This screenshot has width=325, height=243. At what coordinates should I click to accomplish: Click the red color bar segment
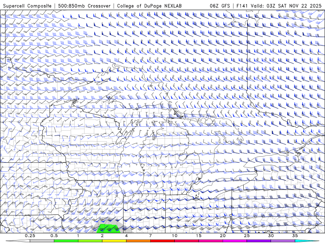(x=162, y=241)
